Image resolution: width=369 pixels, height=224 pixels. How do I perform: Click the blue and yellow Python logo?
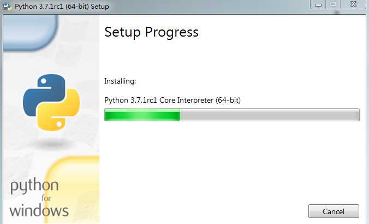point(51,102)
